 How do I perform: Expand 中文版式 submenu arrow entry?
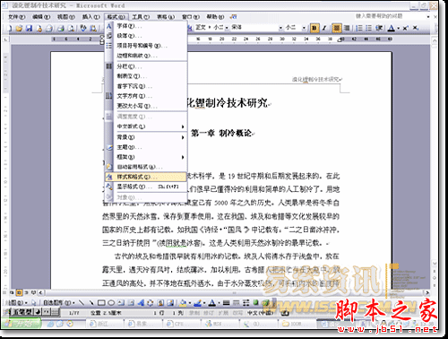[146, 126]
